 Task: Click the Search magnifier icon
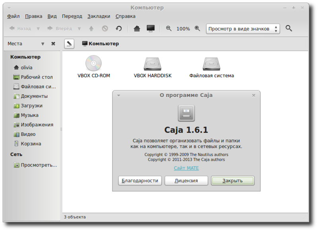289,28
